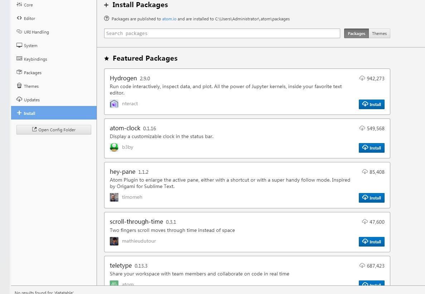Click hey-pane download count cloud icon
The image size is (425, 294).
(365, 172)
